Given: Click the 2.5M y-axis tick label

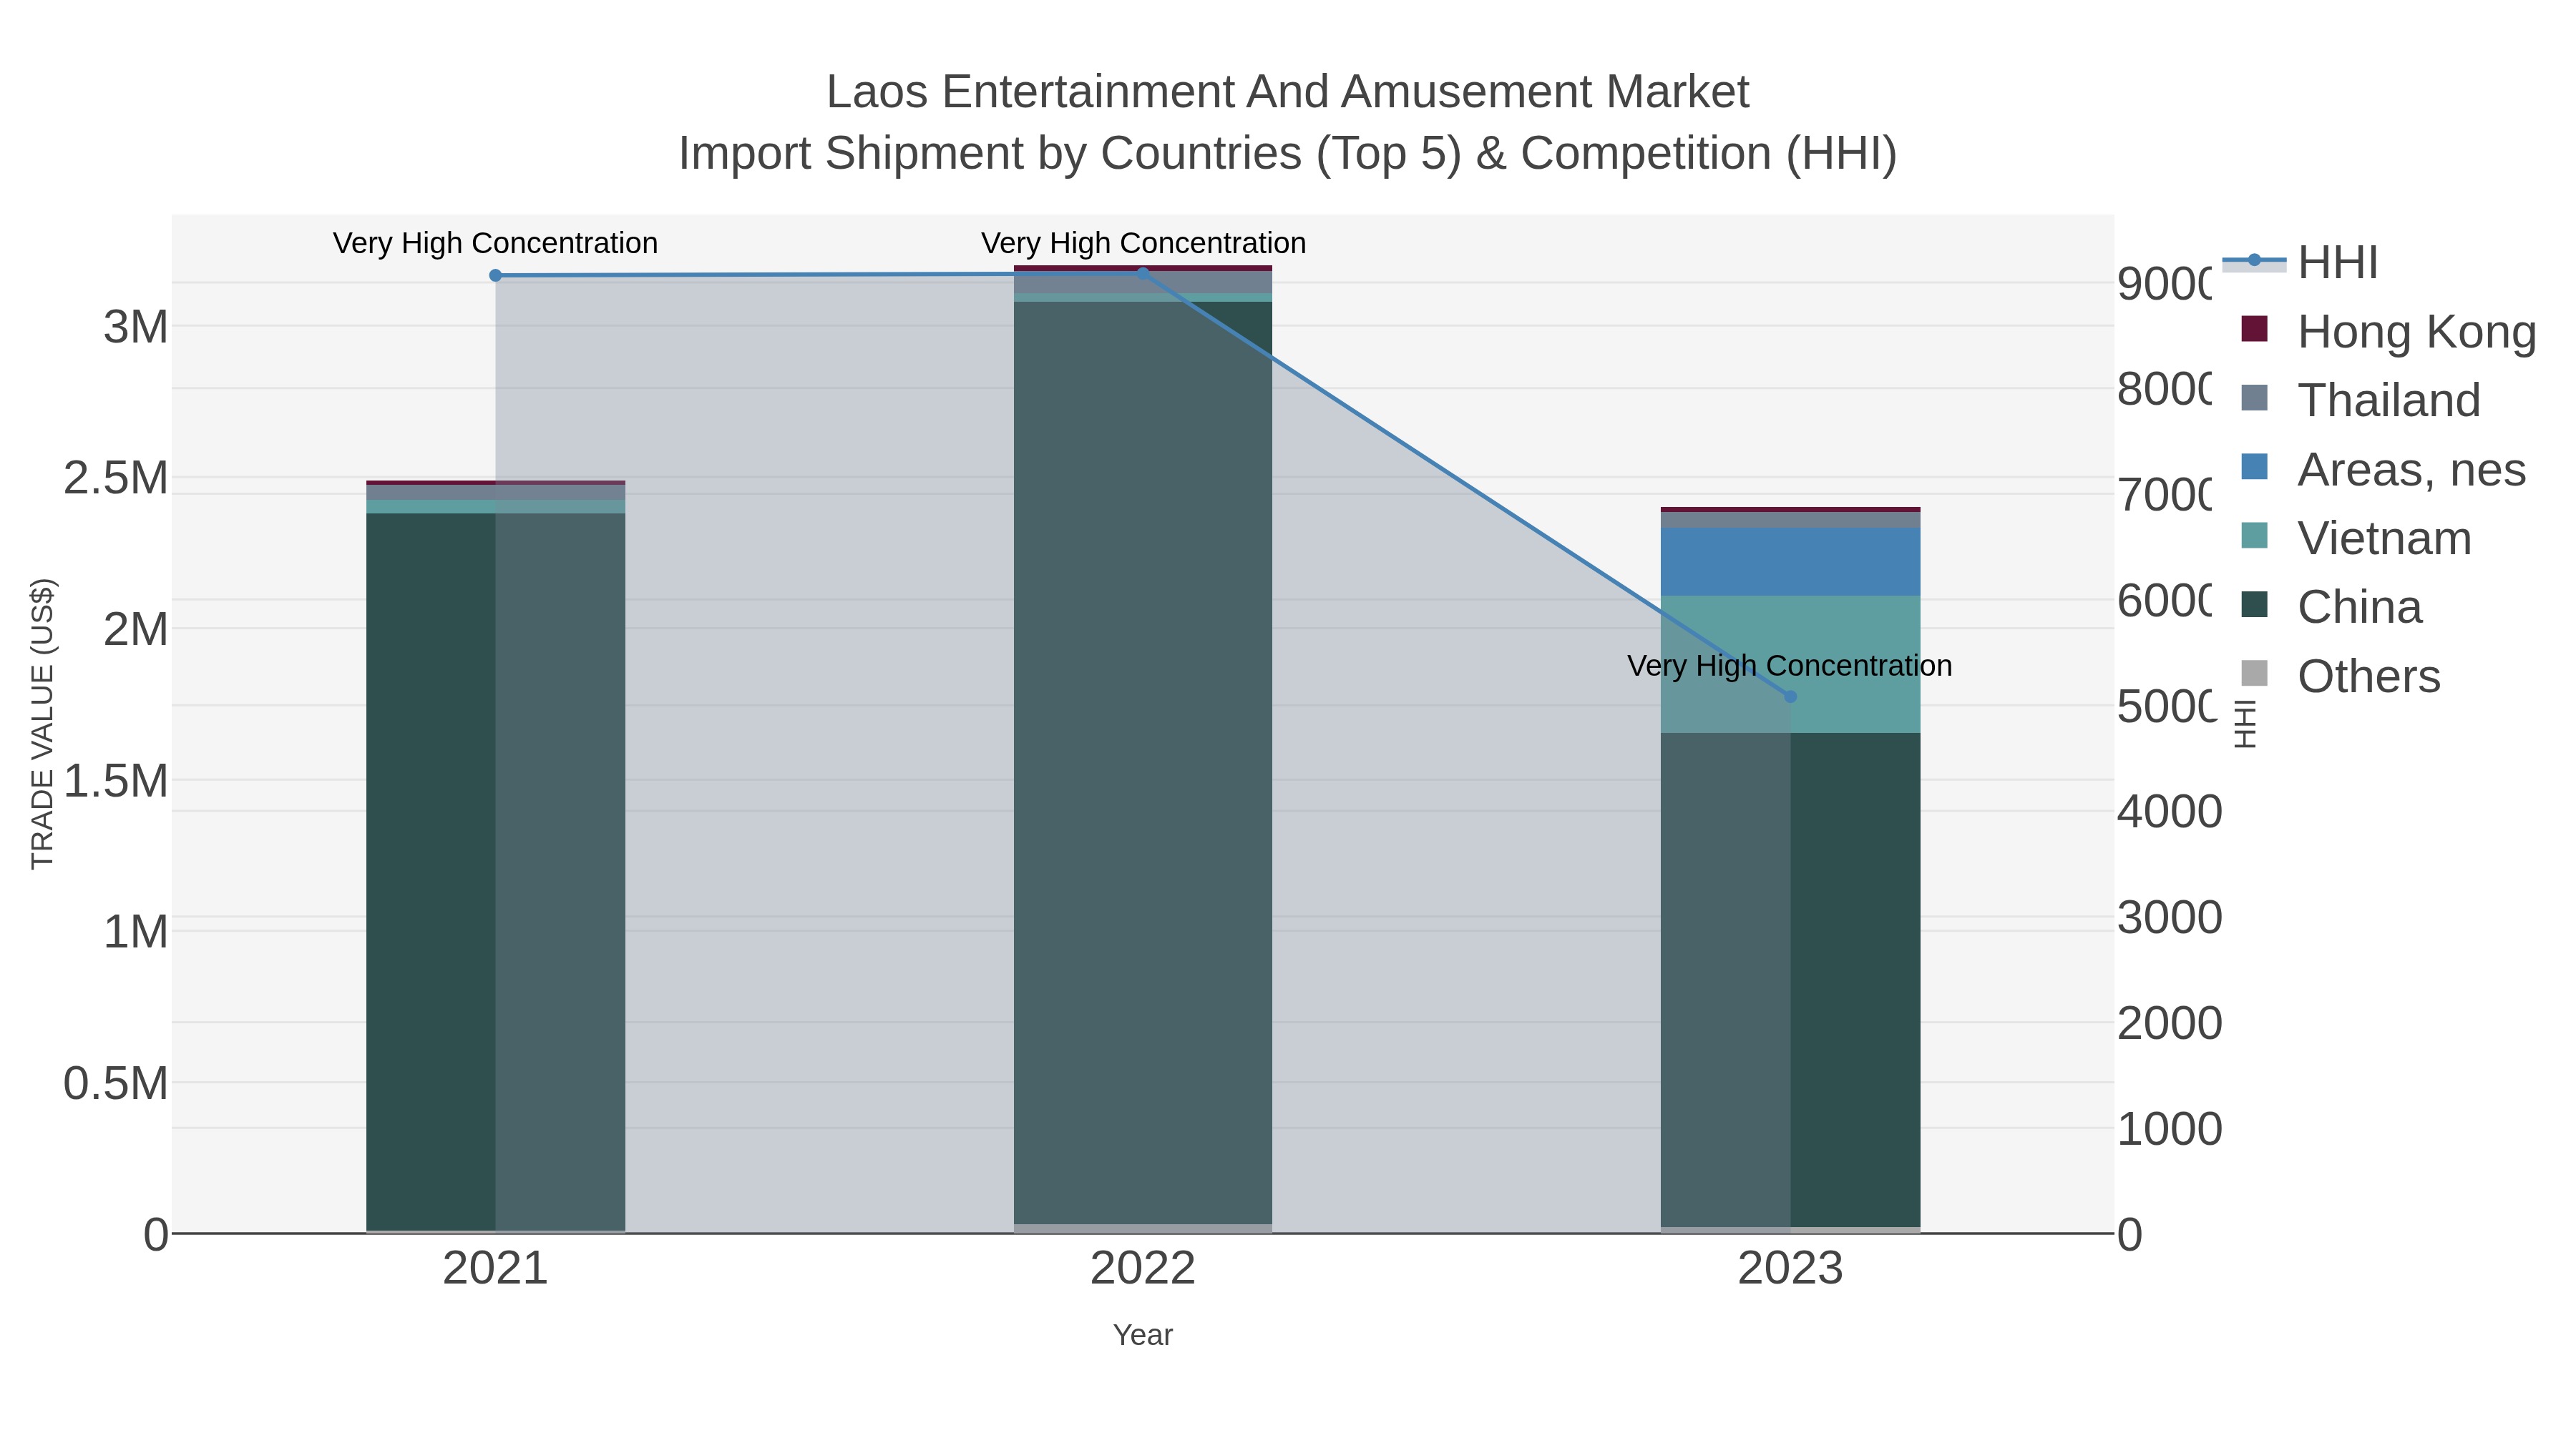Looking at the screenshot, I should 116,478.
